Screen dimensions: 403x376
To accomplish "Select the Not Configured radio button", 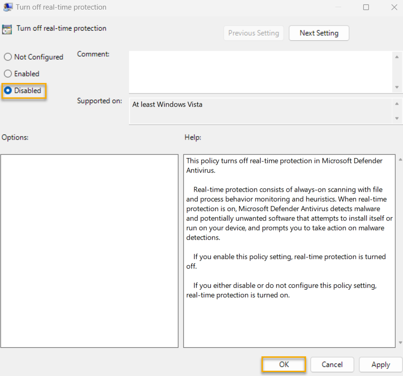I will point(8,57).
